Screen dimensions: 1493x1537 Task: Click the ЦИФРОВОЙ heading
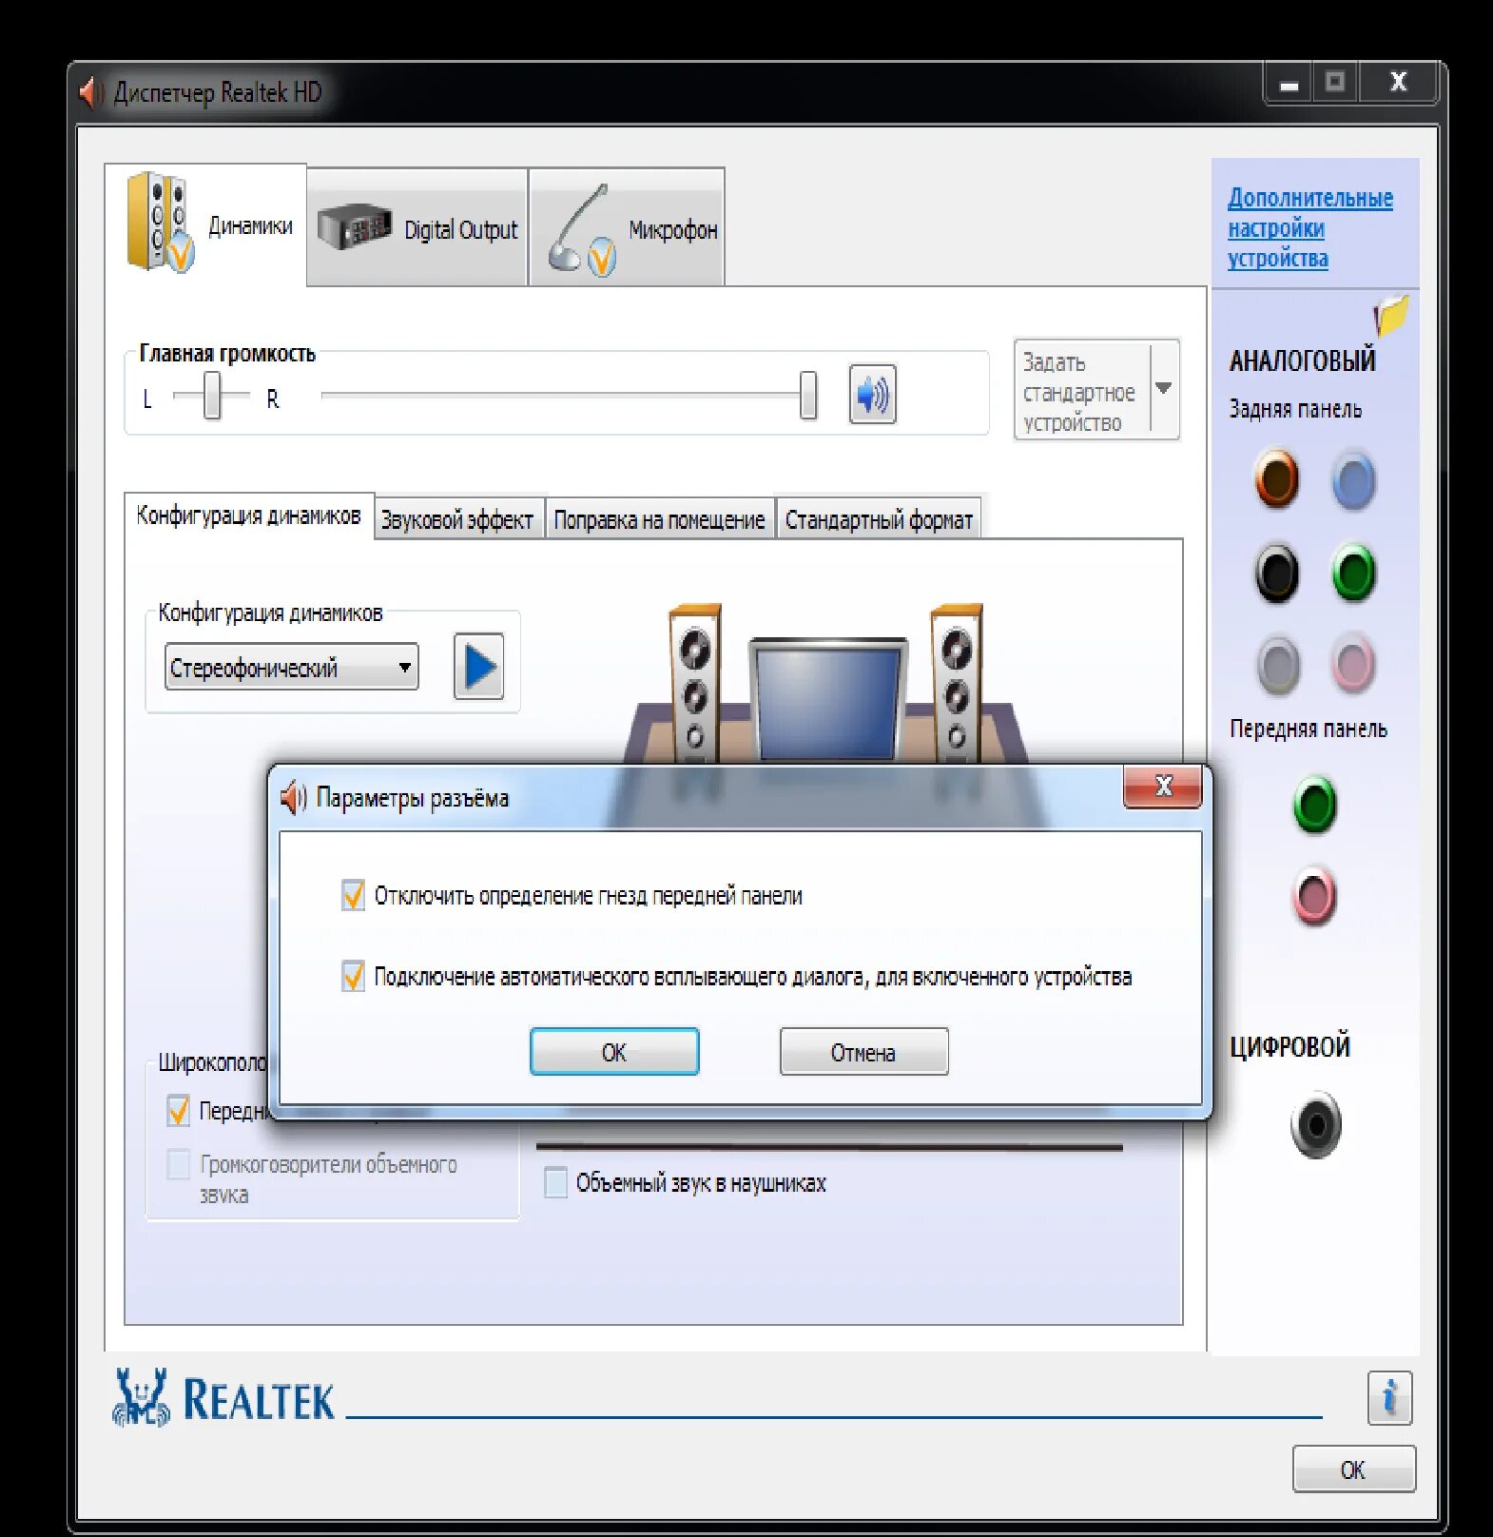click(x=1289, y=1046)
